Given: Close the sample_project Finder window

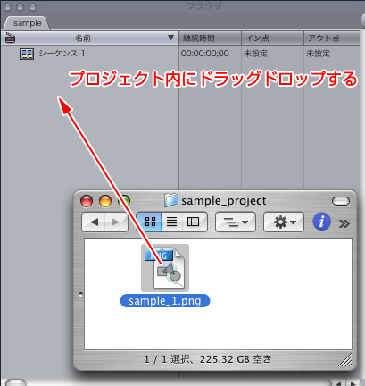Looking at the screenshot, I should click(x=87, y=201).
